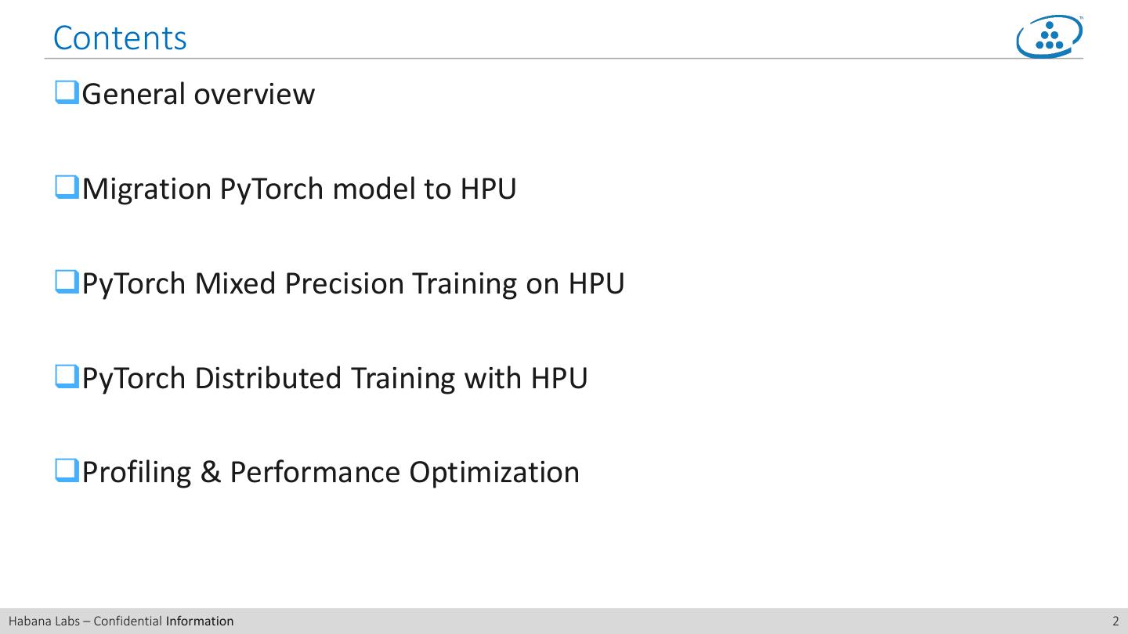This screenshot has width=1128, height=634.
Task: Click "Habana Labs – Confidential" footer text
Action: [85, 621]
